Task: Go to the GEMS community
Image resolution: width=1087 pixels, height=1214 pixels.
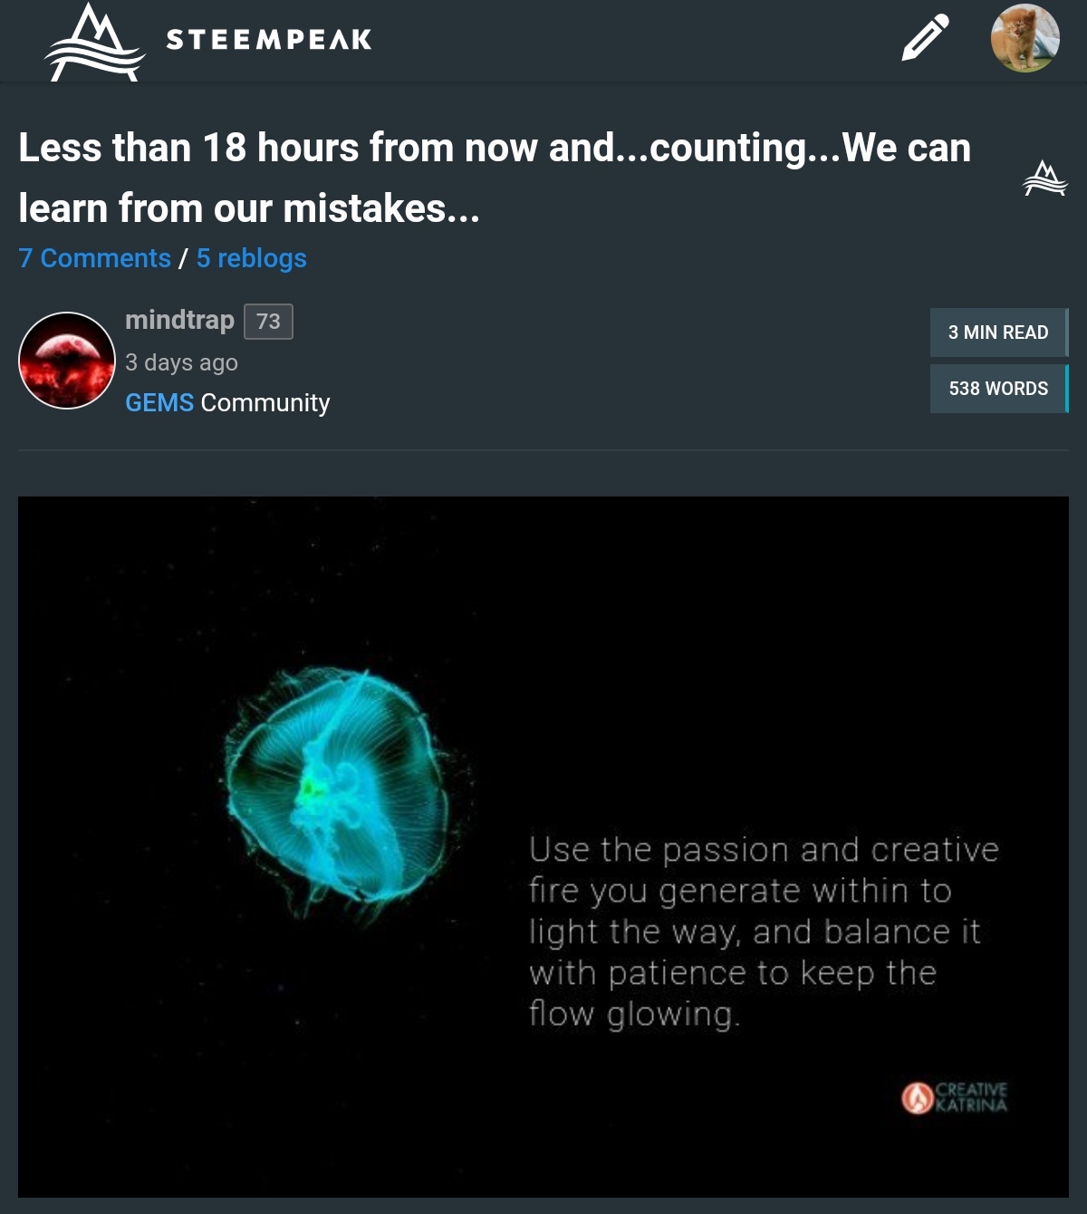Action: (x=159, y=402)
